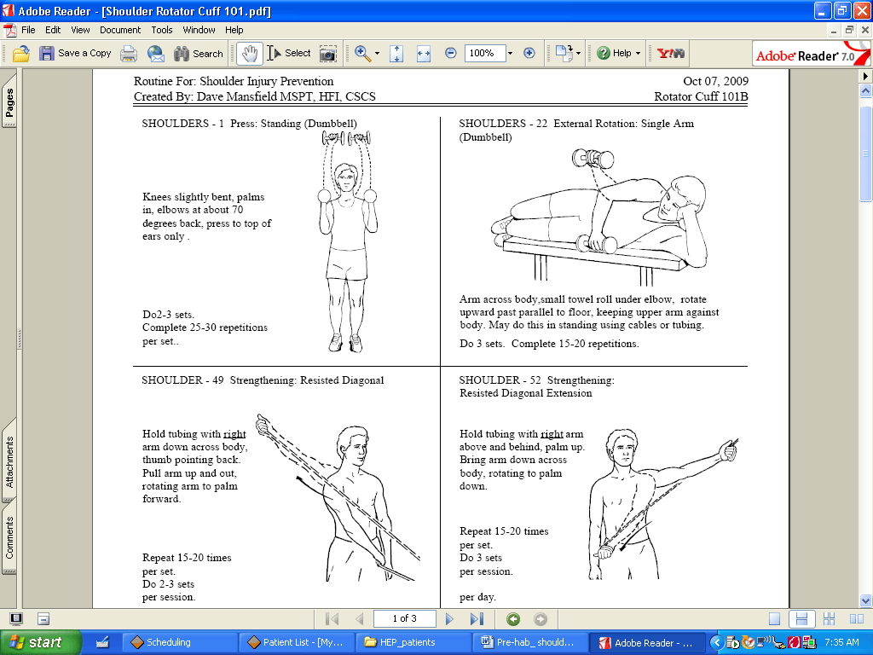
Task: Click the Open file folder icon
Action: tap(21, 54)
